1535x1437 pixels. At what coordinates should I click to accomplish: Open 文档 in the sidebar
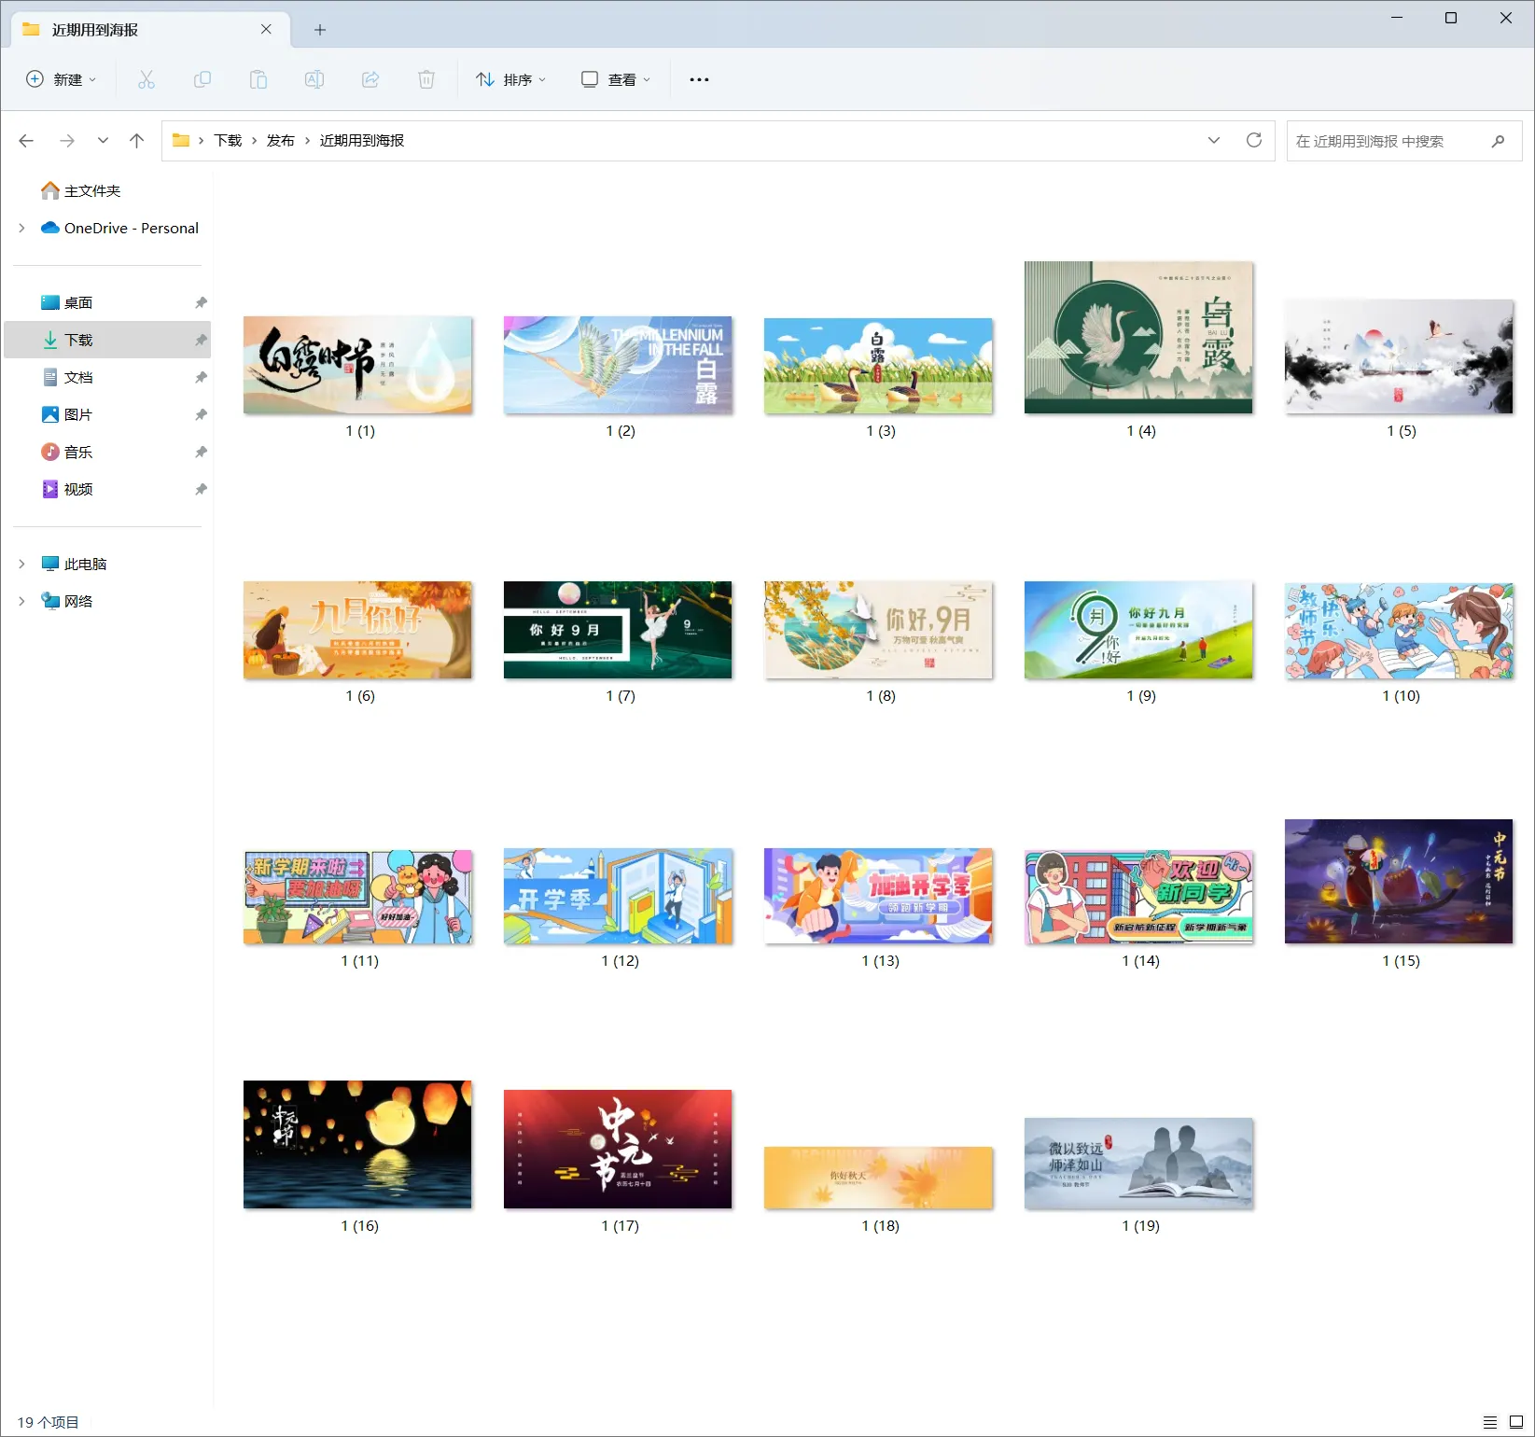(x=78, y=377)
